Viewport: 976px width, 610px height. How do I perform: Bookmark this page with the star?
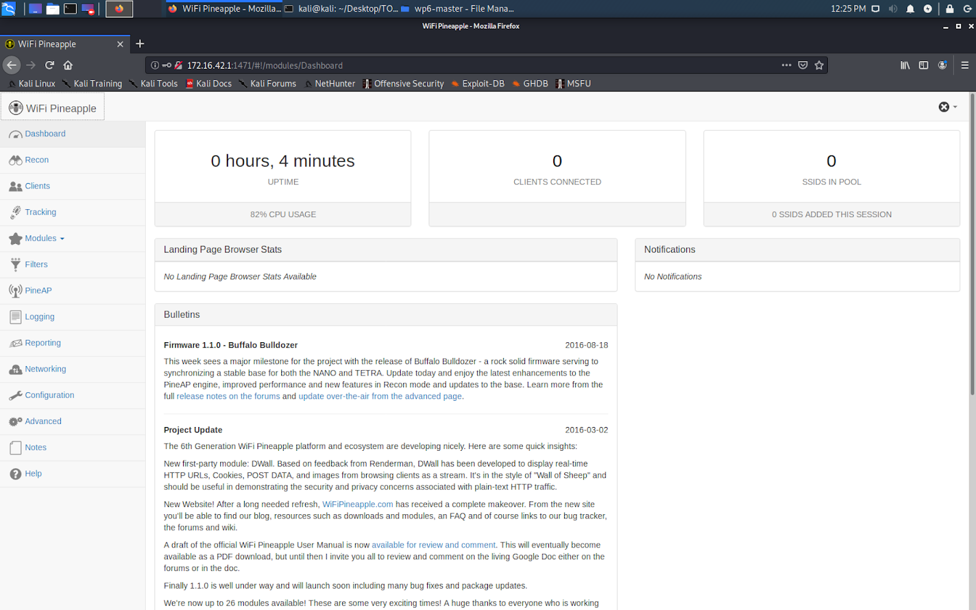(x=819, y=65)
